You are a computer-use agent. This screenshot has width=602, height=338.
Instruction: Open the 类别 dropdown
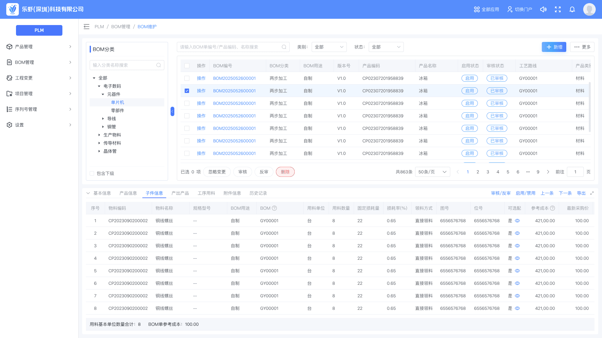pos(329,47)
